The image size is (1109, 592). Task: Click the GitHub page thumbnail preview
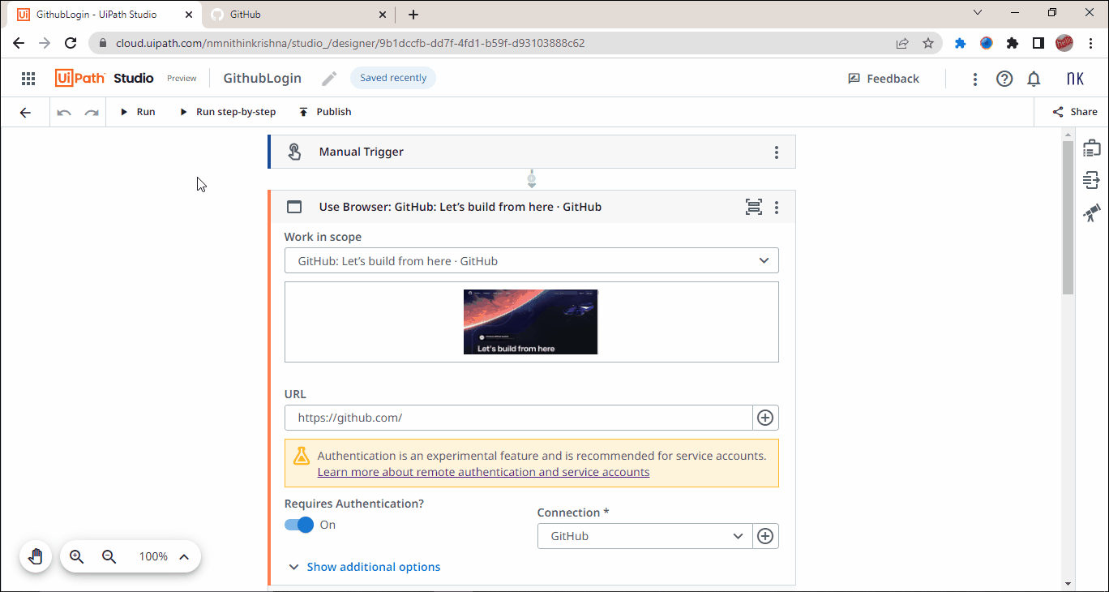point(530,322)
